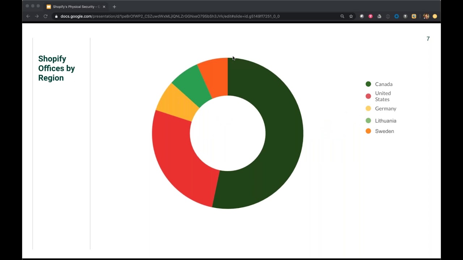The image size is (463, 260).
Task: Click the yellow update indicator button
Action: 435,16
